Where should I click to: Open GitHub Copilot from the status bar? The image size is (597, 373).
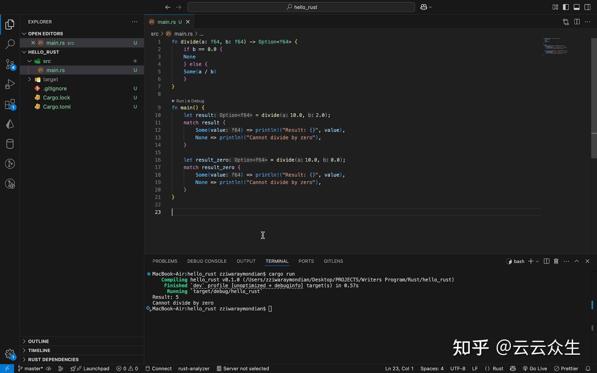click(513, 368)
